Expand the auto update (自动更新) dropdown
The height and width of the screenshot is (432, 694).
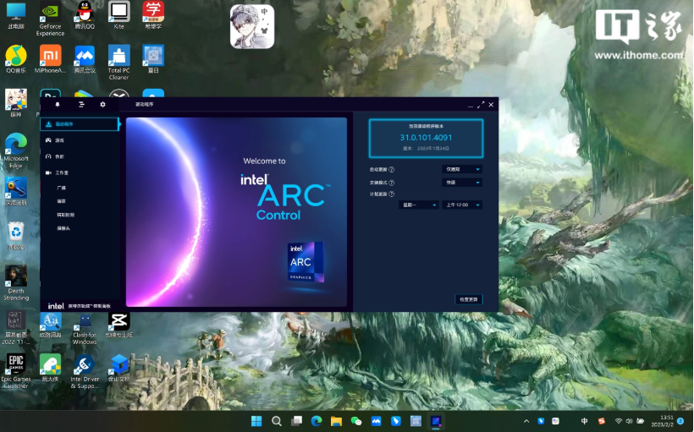[x=463, y=169]
